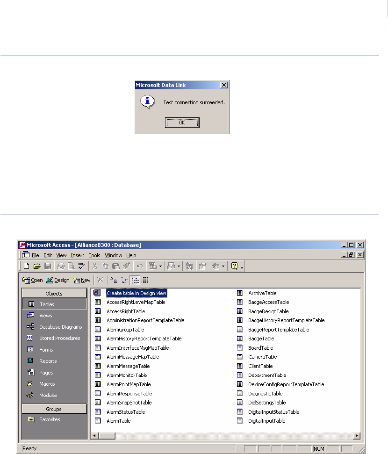Click OK in Microsoft Data Link dialog
The height and width of the screenshot is (454, 388).
pos(182,123)
